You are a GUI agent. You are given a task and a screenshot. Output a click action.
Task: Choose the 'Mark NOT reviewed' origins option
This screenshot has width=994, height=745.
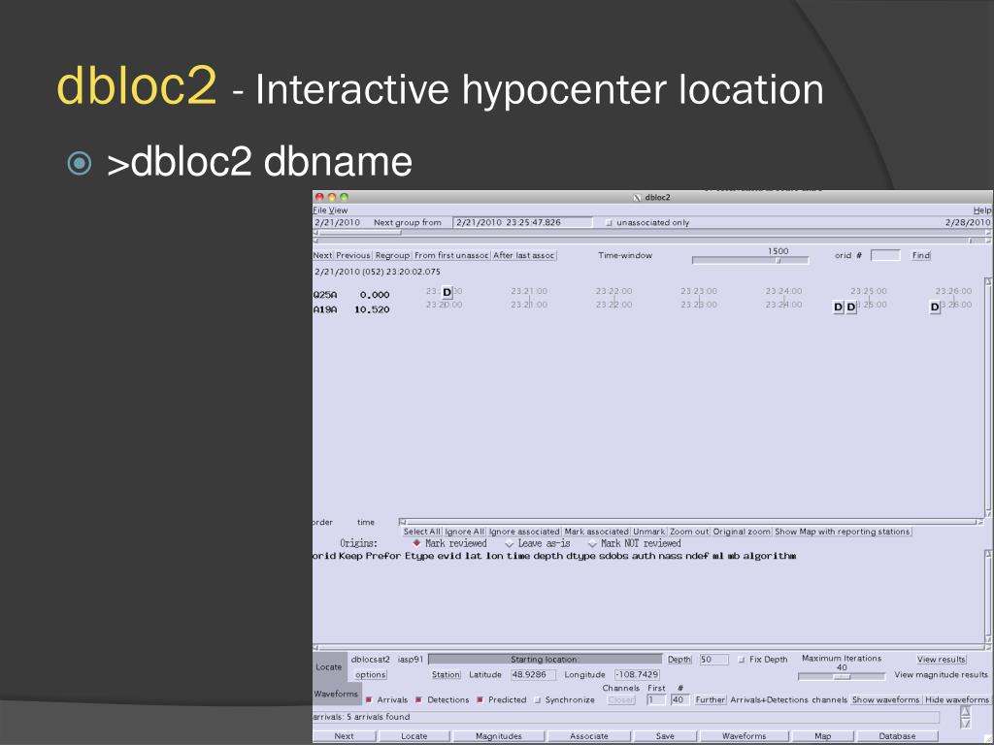pyautogui.click(x=592, y=543)
